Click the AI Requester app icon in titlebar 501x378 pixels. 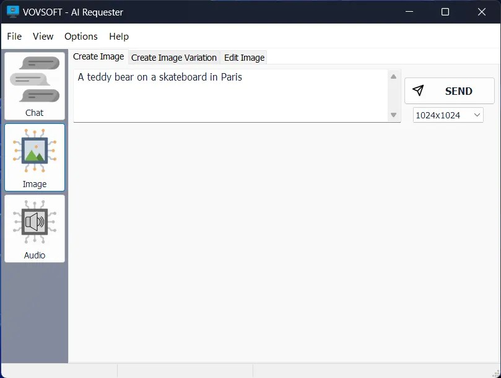12,11
